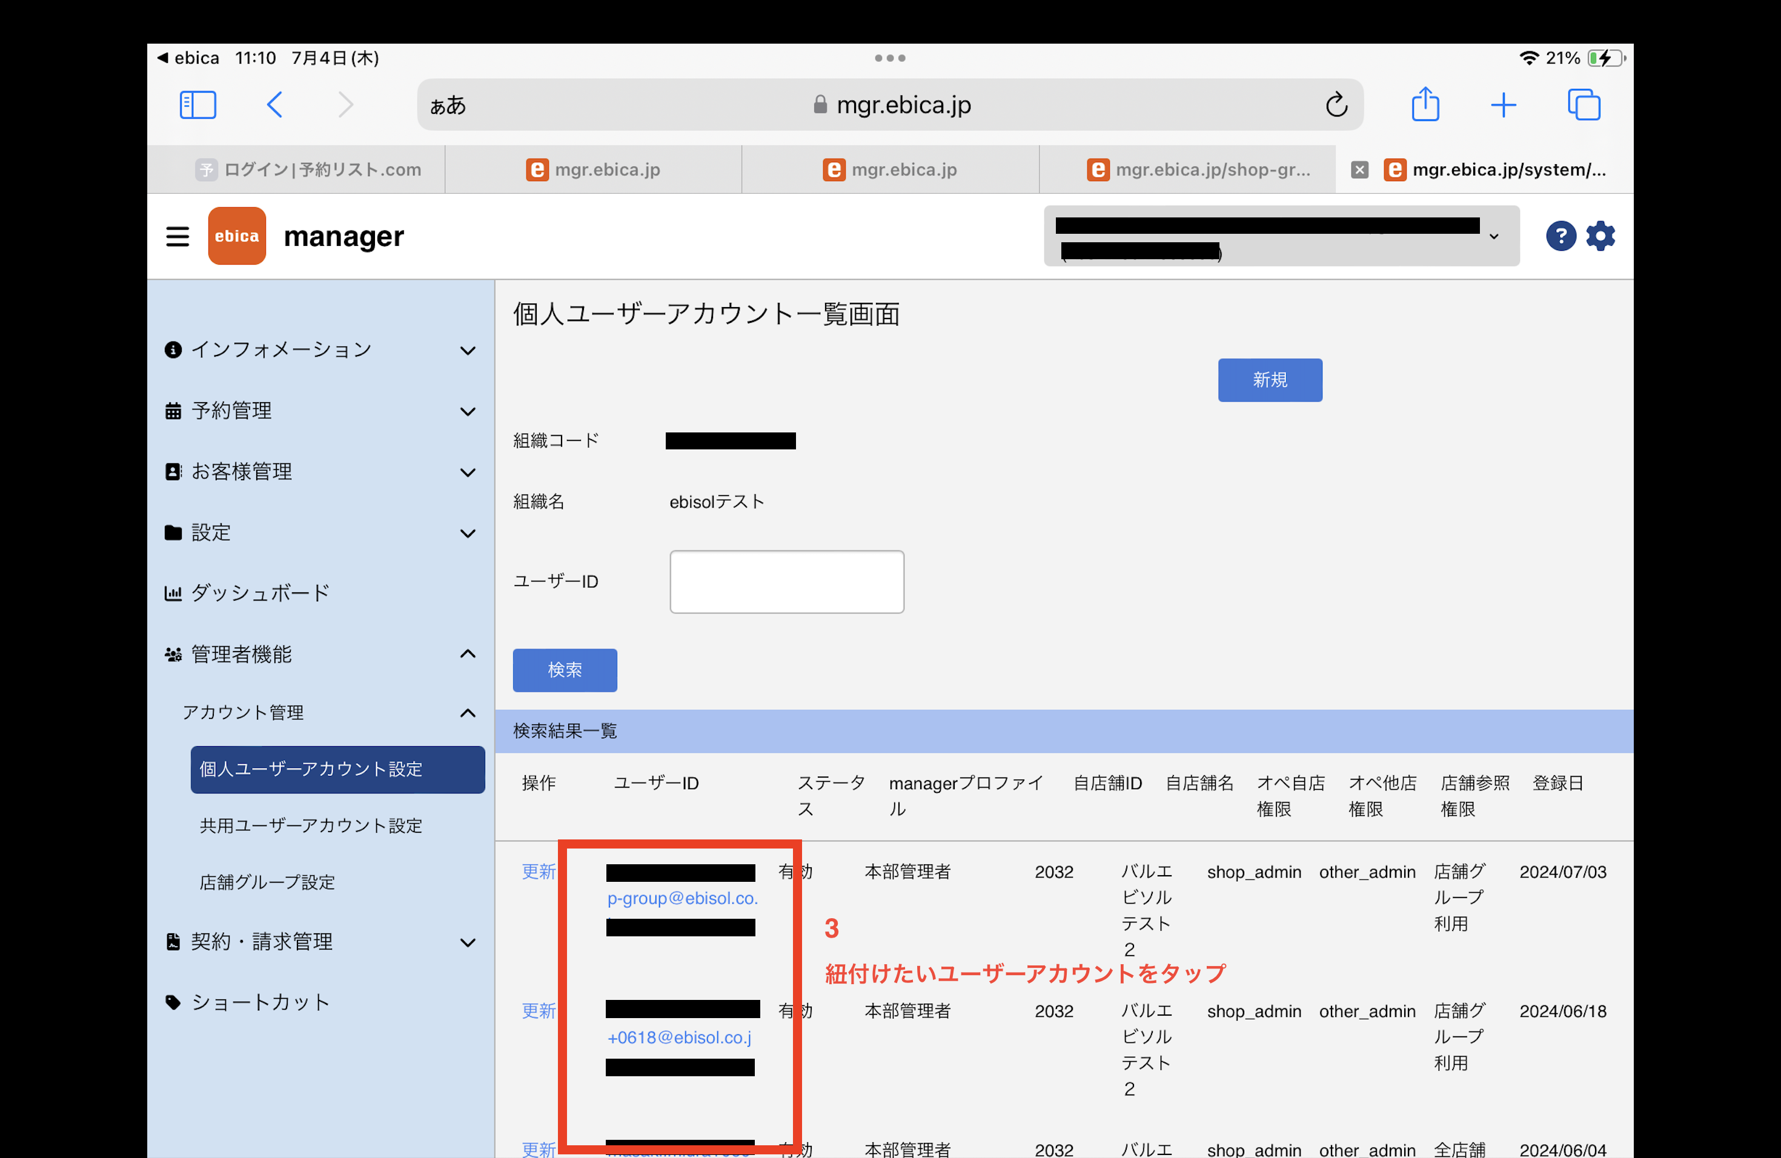
Task: Tap the three-dot multitasking control at top
Action: click(x=890, y=58)
